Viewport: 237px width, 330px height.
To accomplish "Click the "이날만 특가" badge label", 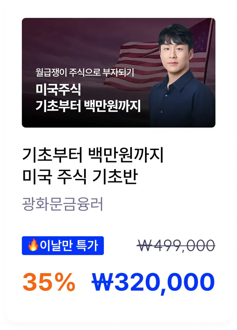I will point(63,246).
